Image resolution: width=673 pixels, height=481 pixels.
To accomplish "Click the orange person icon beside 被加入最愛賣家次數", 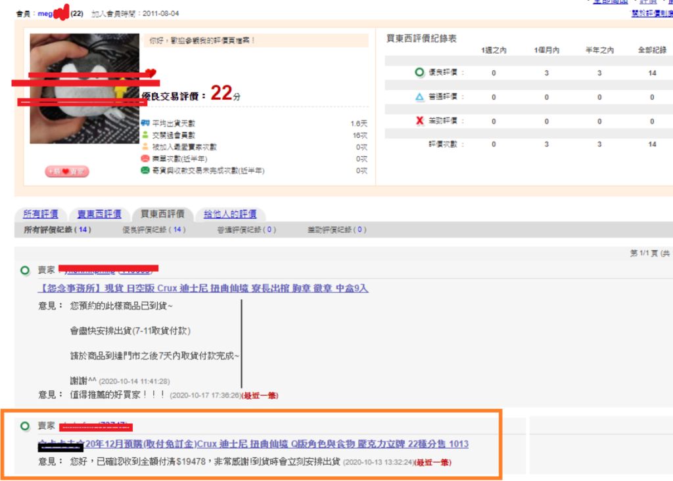I will coord(145,146).
